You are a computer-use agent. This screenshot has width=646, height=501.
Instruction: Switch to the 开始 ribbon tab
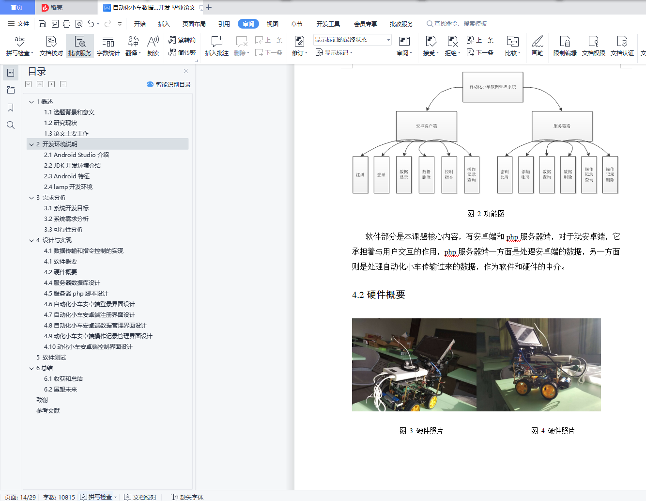140,24
